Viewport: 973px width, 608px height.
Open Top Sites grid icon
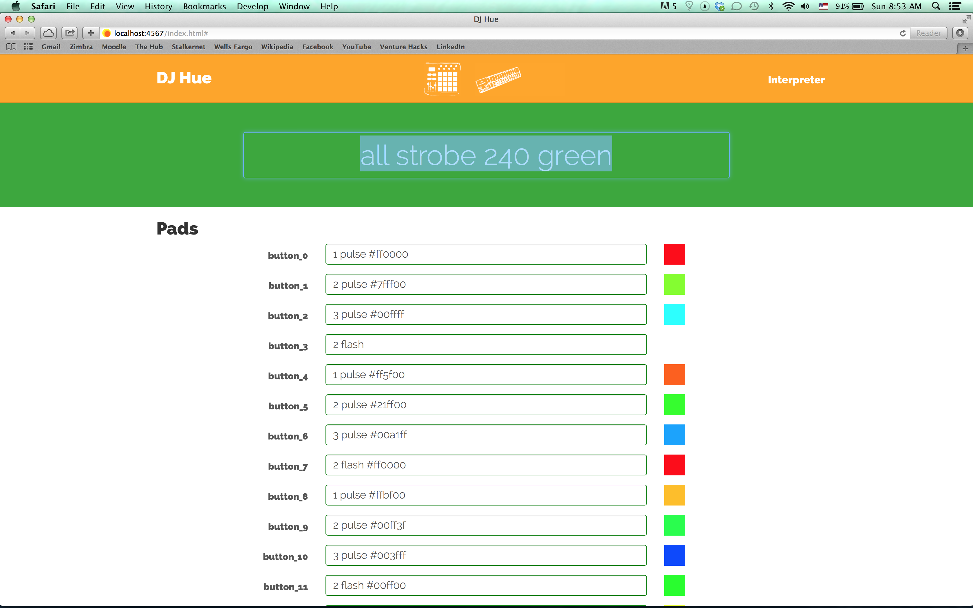tap(29, 47)
